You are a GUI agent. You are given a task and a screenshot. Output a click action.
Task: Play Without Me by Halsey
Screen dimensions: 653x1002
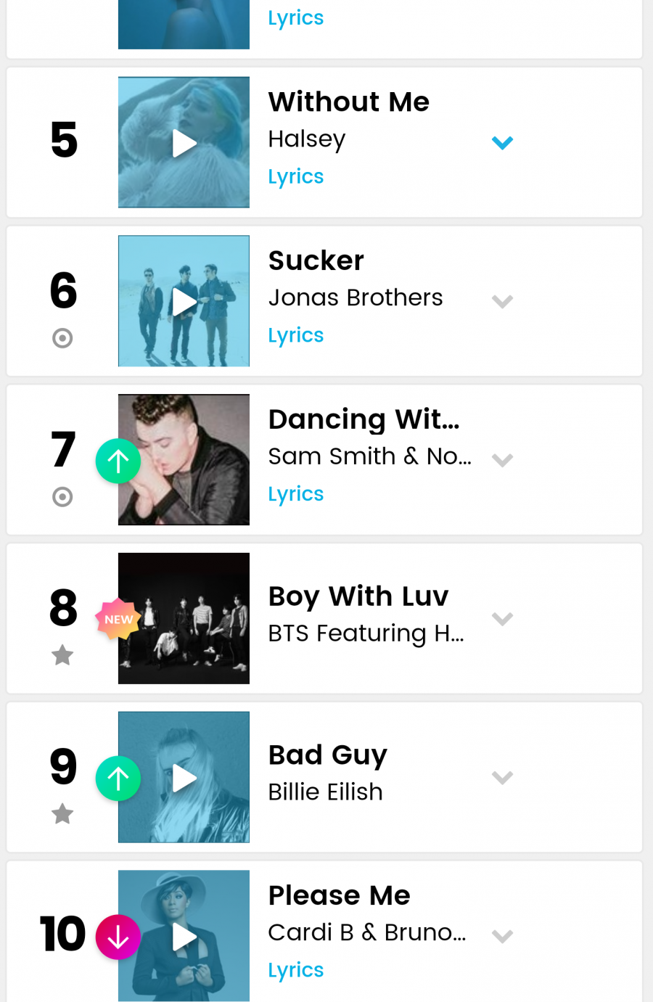click(x=184, y=144)
